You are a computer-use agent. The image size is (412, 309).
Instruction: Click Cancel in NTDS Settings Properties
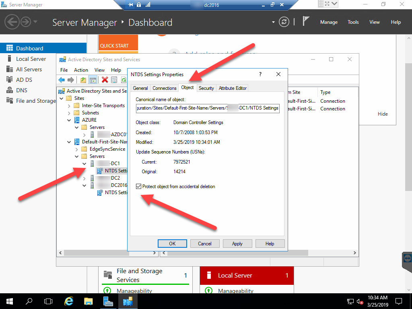pyautogui.click(x=205, y=243)
